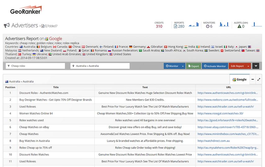
Task: Open the Edit Report dropdown arrow
Action: pyautogui.click(x=248, y=66)
